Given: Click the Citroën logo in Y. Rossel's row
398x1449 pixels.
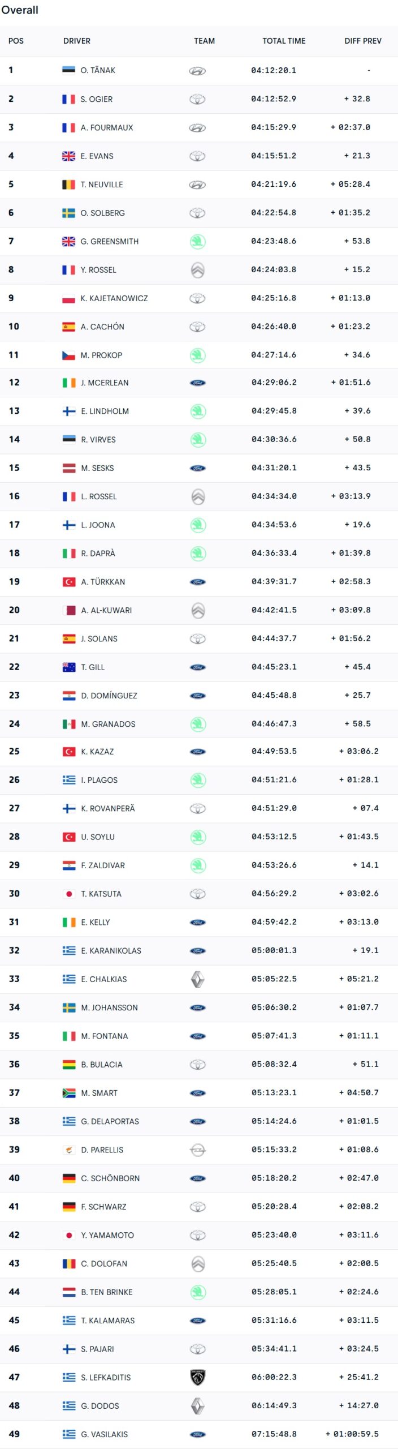Looking at the screenshot, I should click(x=197, y=270).
